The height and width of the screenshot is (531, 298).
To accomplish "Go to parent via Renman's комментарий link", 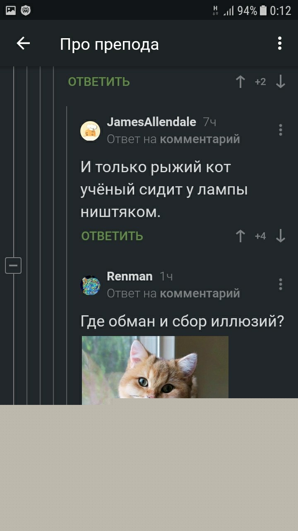I will point(200,293).
